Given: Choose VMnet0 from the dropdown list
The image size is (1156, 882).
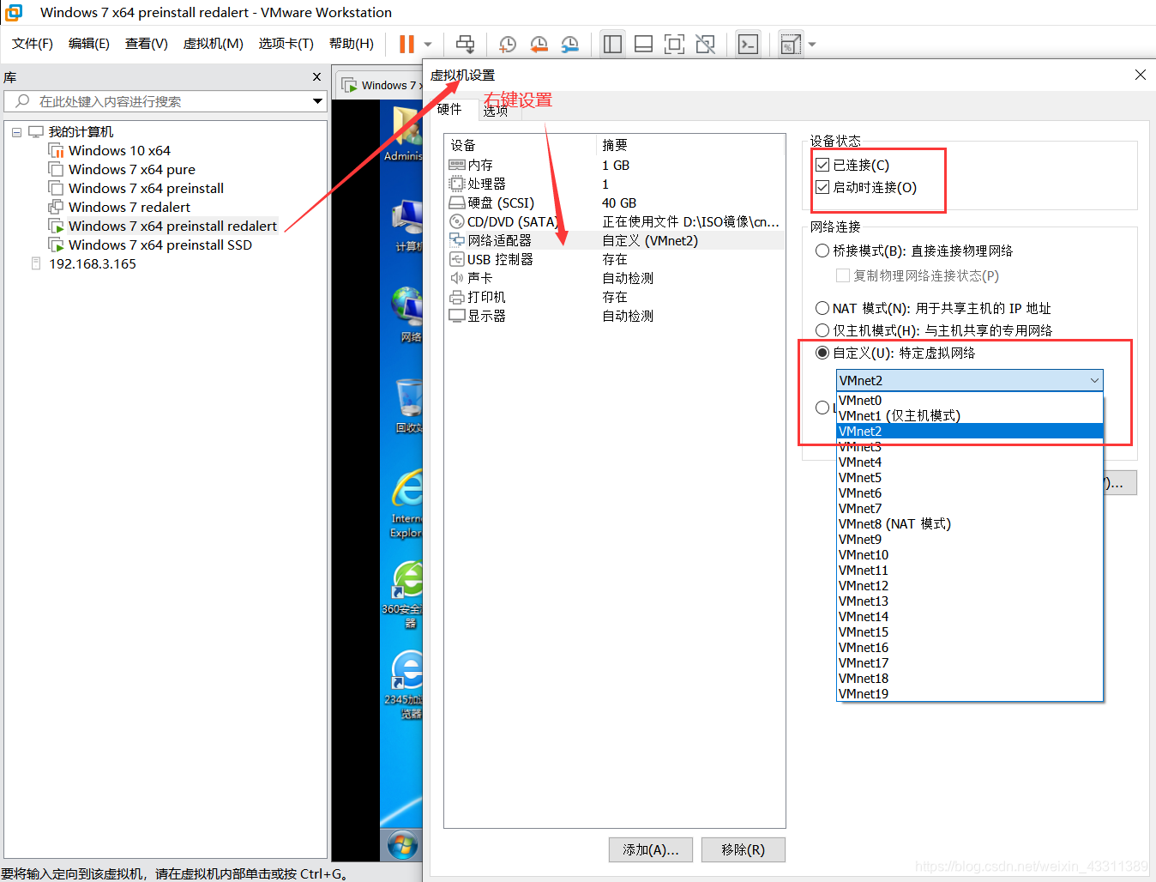Looking at the screenshot, I should pos(970,401).
